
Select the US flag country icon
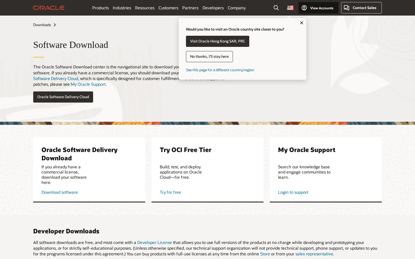tap(290, 8)
